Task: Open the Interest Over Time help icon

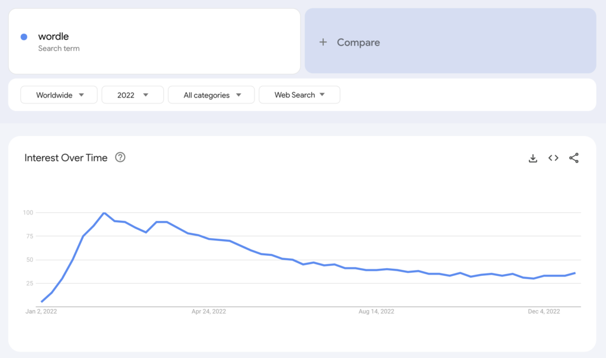Action: [x=120, y=157]
